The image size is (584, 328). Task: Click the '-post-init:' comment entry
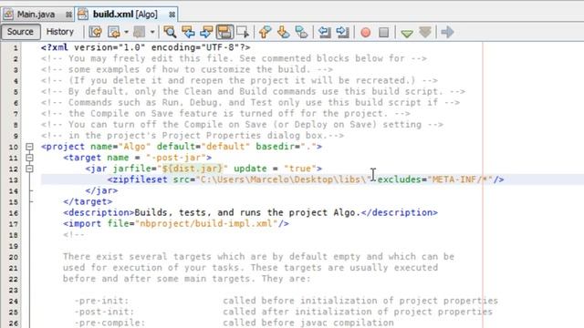(x=104, y=312)
